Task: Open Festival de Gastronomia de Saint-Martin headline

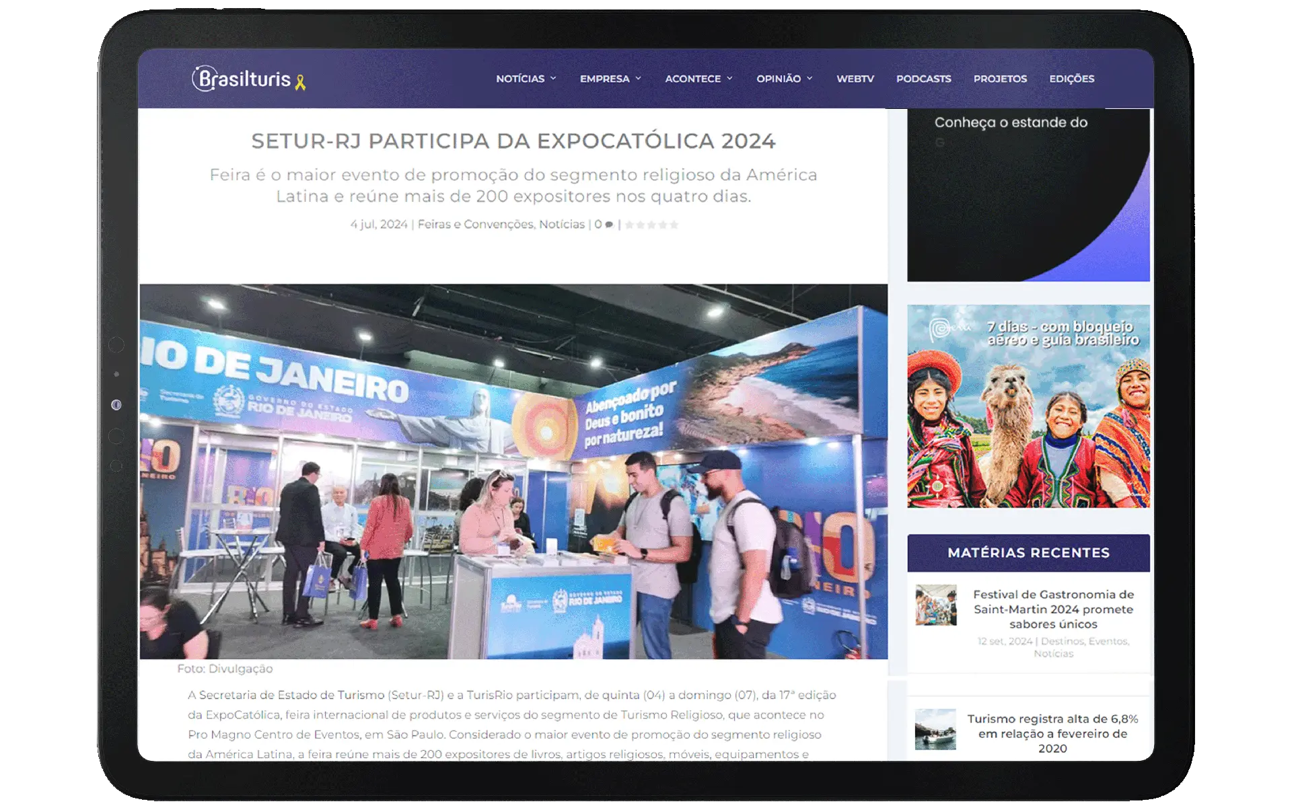Action: [x=1053, y=609]
